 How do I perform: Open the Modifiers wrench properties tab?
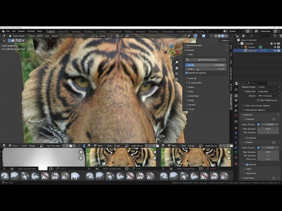click(x=236, y=133)
